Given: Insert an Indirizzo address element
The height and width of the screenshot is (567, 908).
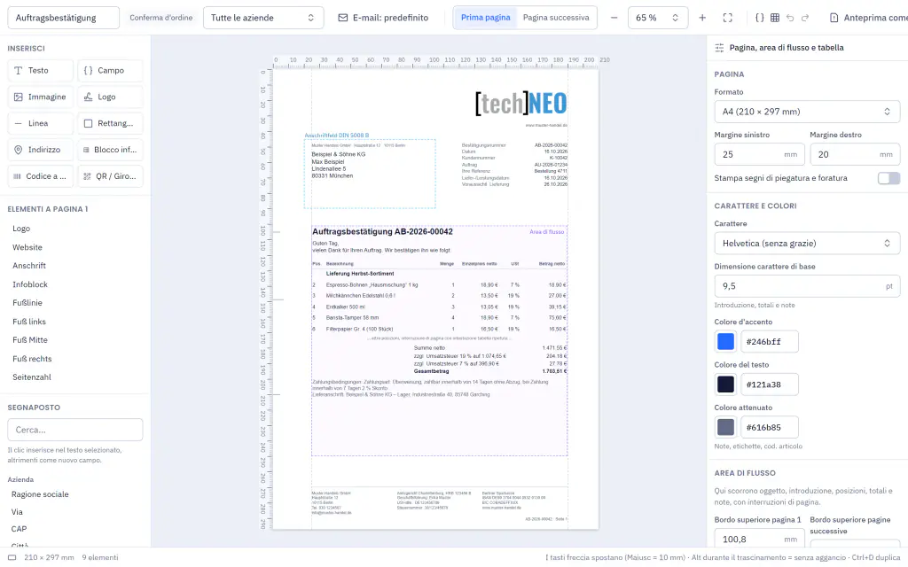Looking at the screenshot, I should coord(41,150).
